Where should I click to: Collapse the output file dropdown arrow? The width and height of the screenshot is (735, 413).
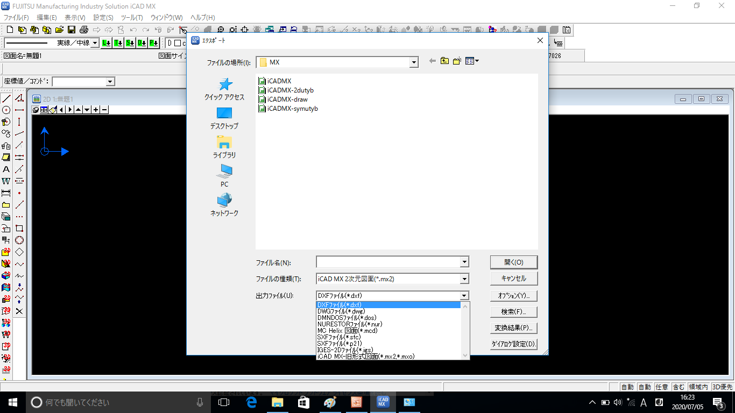[464, 296]
